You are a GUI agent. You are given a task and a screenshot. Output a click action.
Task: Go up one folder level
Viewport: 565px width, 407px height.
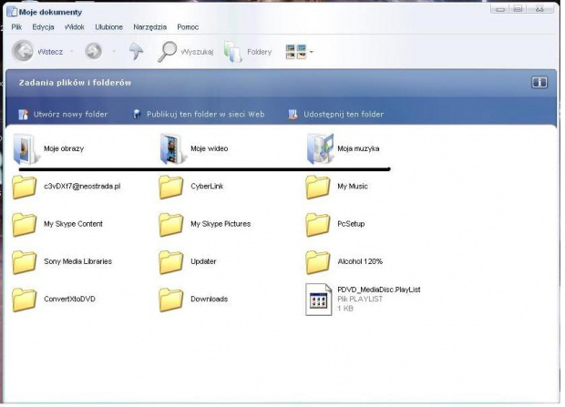[x=135, y=52]
